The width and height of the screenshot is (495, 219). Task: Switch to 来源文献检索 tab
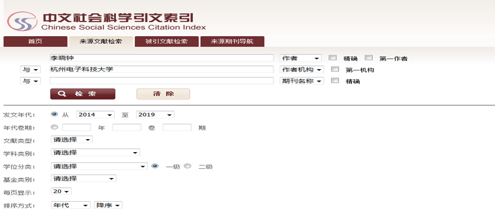click(101, 41)
